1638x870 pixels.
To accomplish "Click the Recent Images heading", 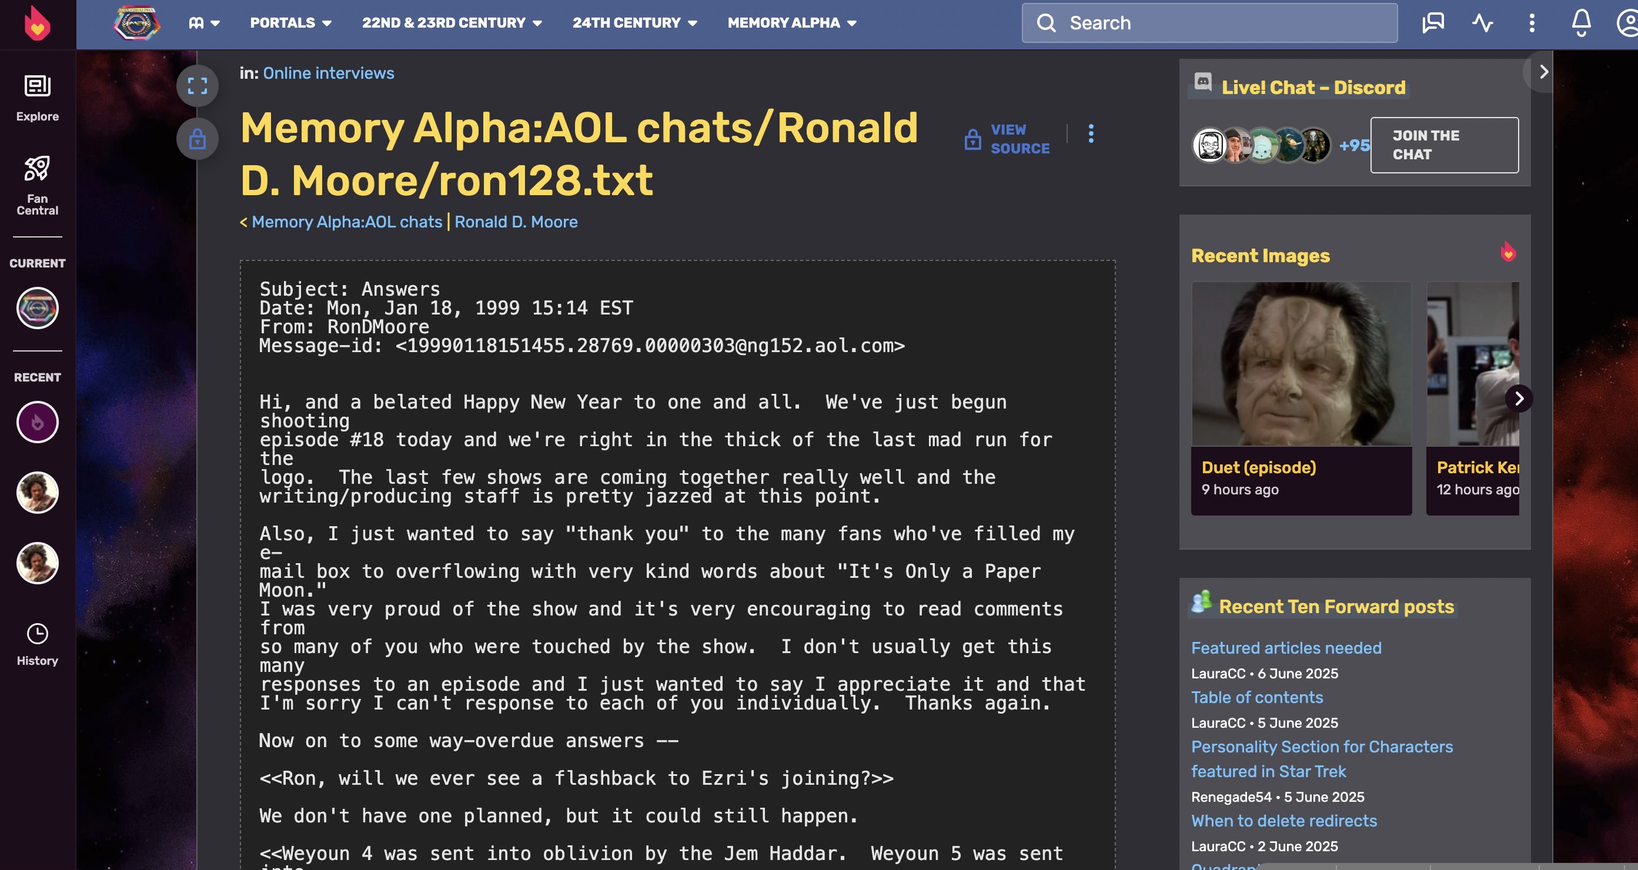I will click(x=1261, y=256).
